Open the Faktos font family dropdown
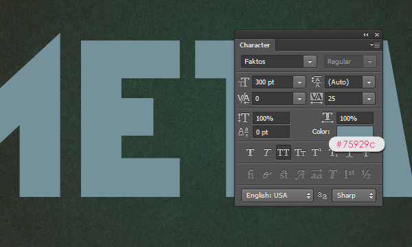The width and height of the screenshot is (412, 247). (310, 62)
